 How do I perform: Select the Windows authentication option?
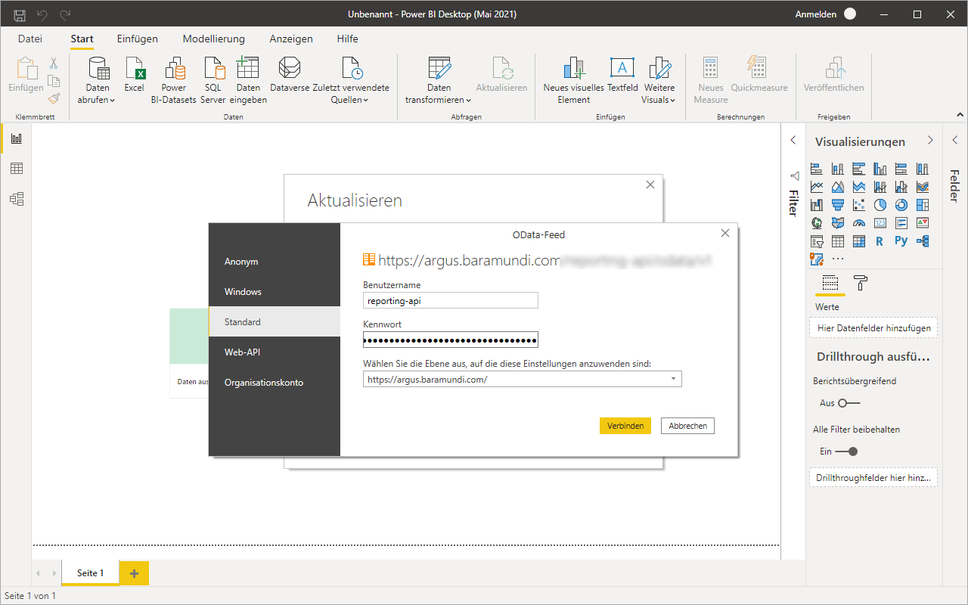pos(243,292)
